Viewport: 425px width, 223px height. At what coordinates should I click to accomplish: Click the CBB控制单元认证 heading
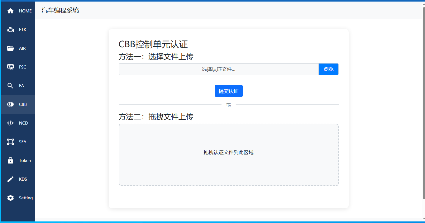153,45
